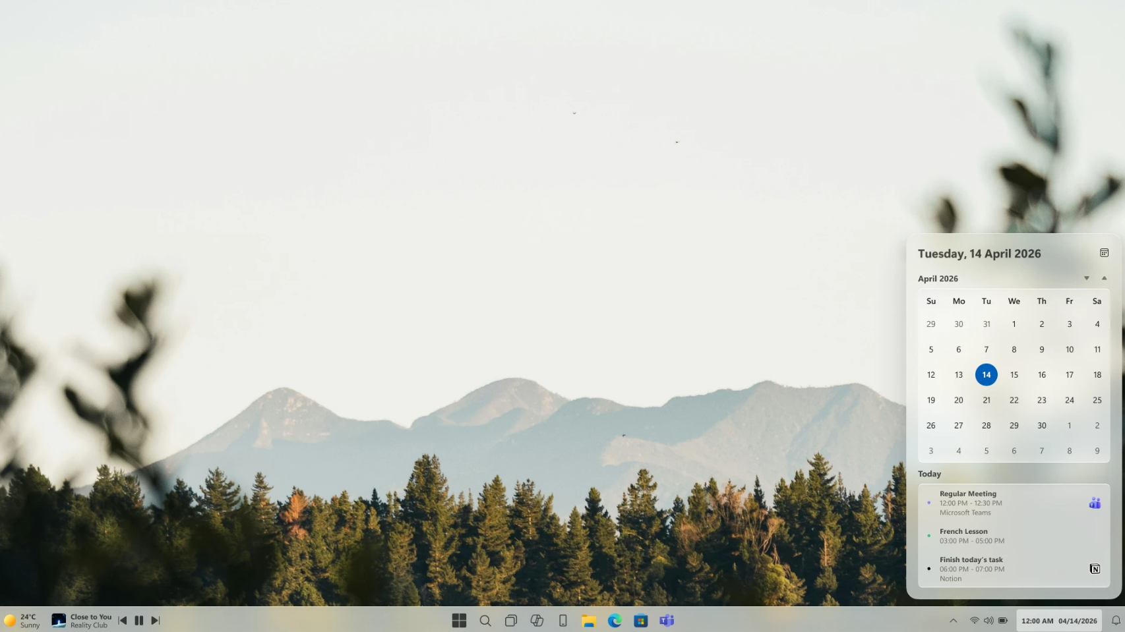The image size is (1125, 632).
Task: Show hidden system tray icons chevron
Action: (x=953, y=620)
